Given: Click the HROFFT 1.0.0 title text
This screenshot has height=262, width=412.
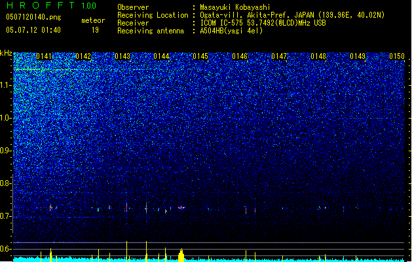Looking at the screenshot, I should pos(52,5).
